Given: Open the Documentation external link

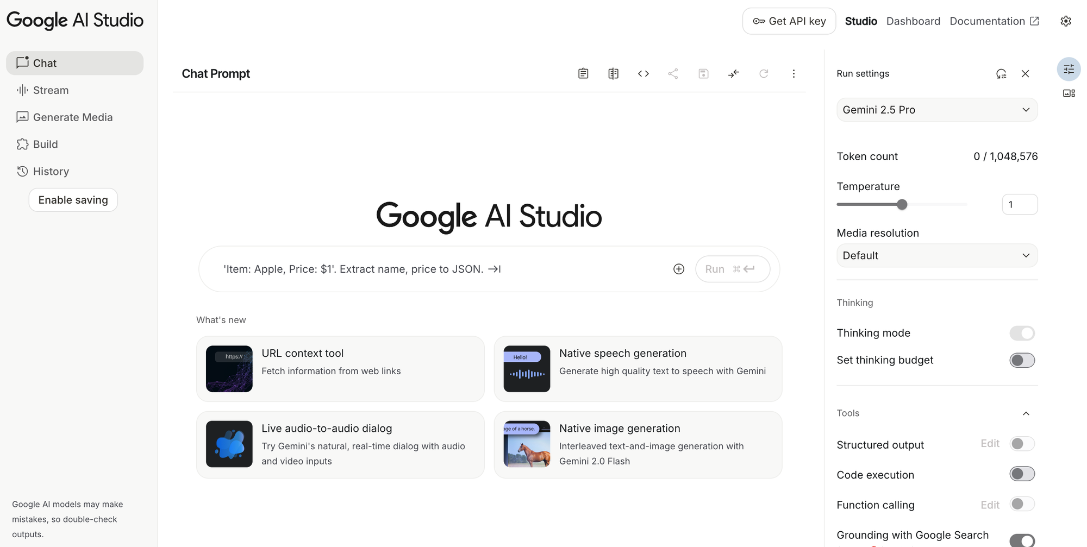Looking at the screenshot, I should [x=994, y=21].
